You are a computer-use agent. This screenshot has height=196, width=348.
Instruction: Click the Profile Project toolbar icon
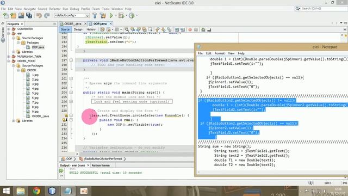pyautogui.click(x=132, y=16)
